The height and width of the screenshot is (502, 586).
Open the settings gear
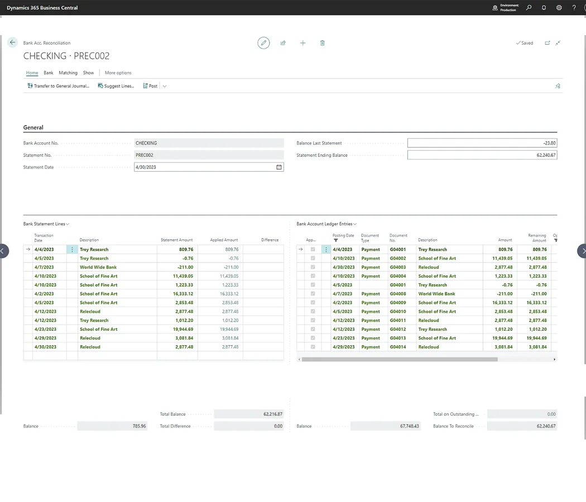click(559, 7)
